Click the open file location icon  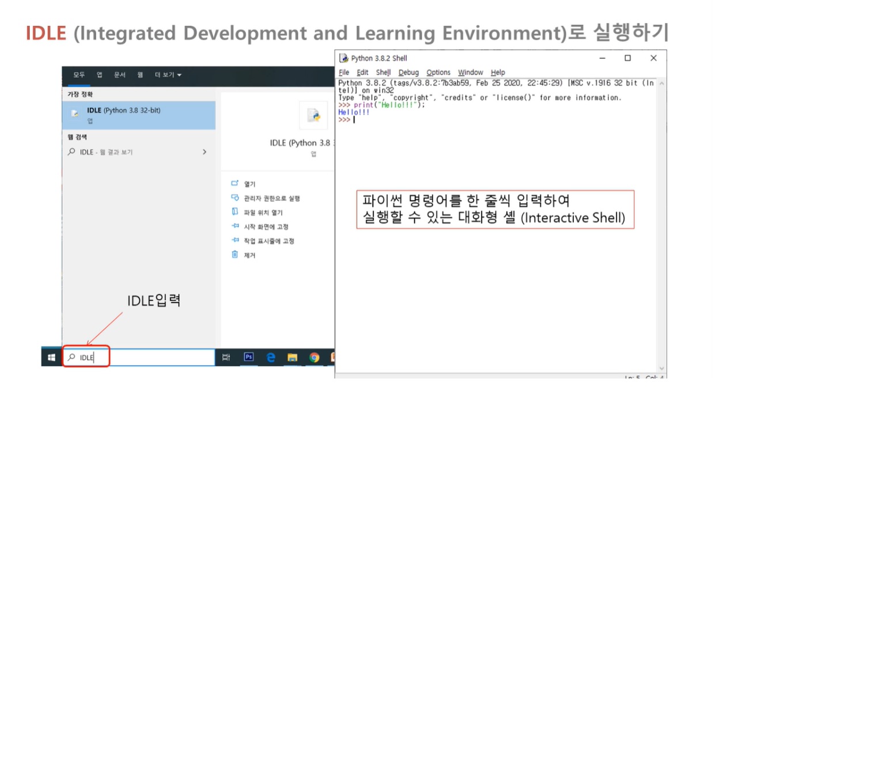[235, 211]
